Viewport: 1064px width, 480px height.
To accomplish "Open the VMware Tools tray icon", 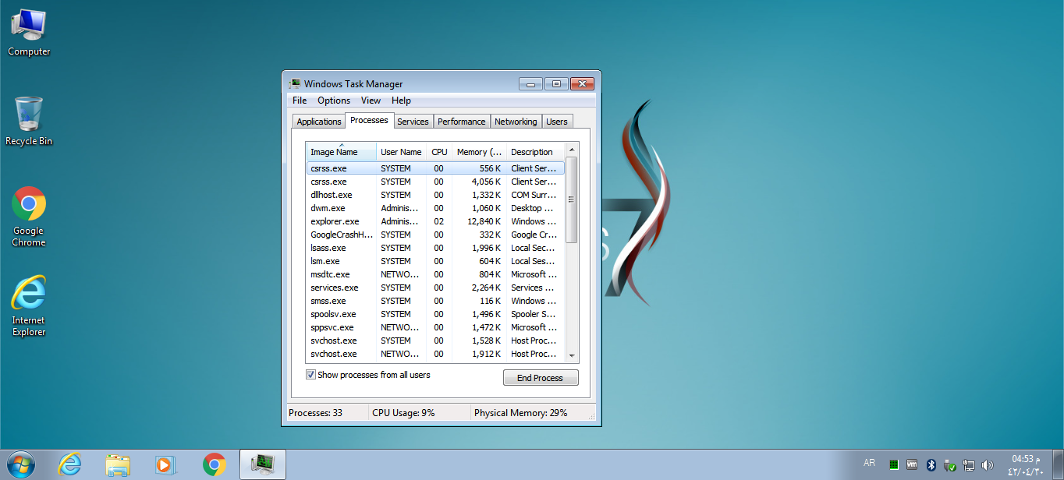I will pyautogui.click(x=912, y=464).
